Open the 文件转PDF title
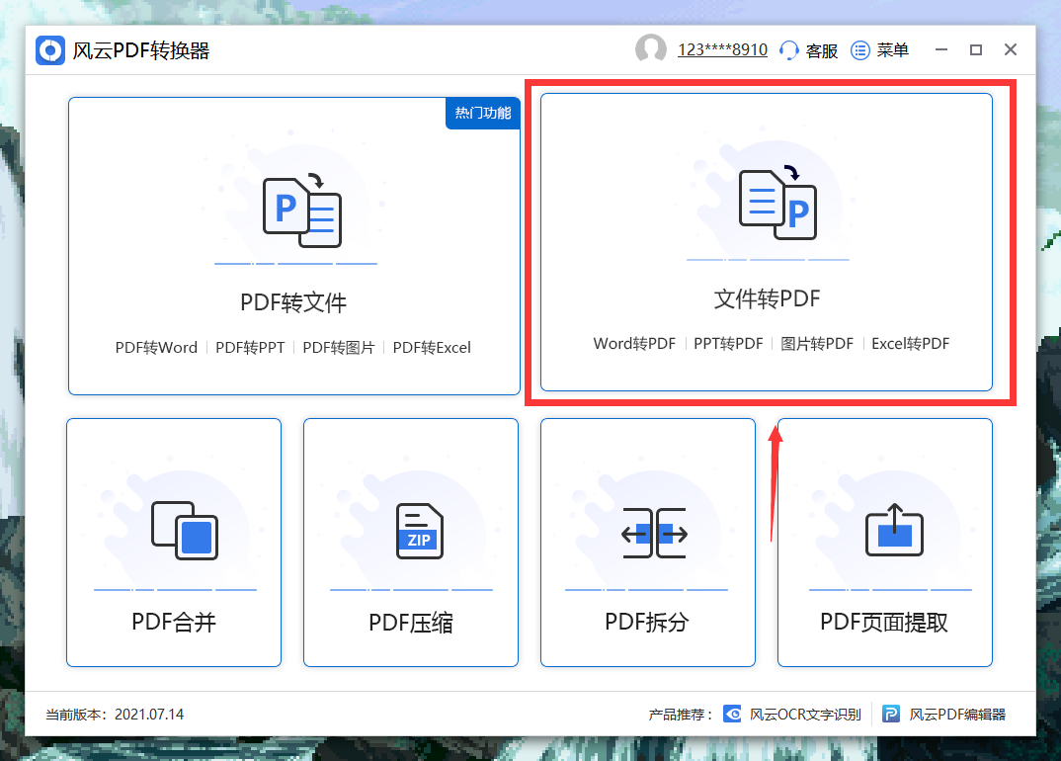 tap(768, 298)
